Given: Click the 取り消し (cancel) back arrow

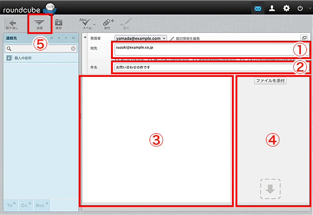Looking at the screenshot, I should (13, 23).
